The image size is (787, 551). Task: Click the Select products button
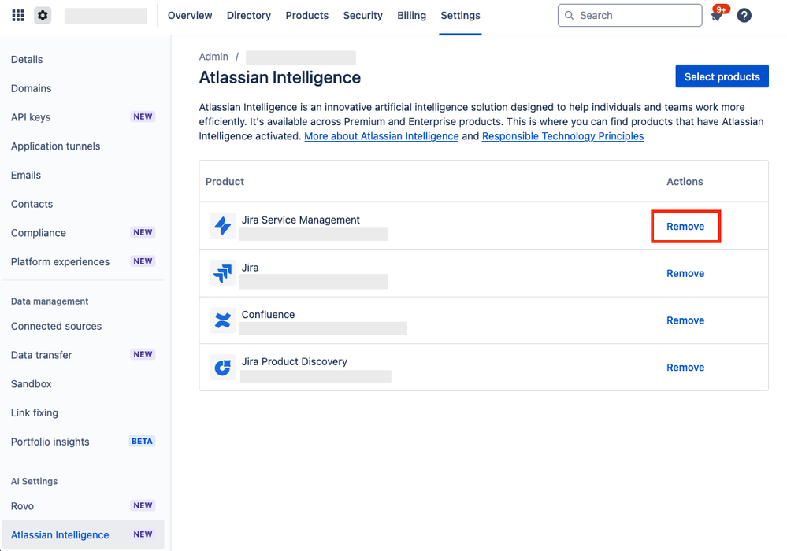(x=722, y=76)
